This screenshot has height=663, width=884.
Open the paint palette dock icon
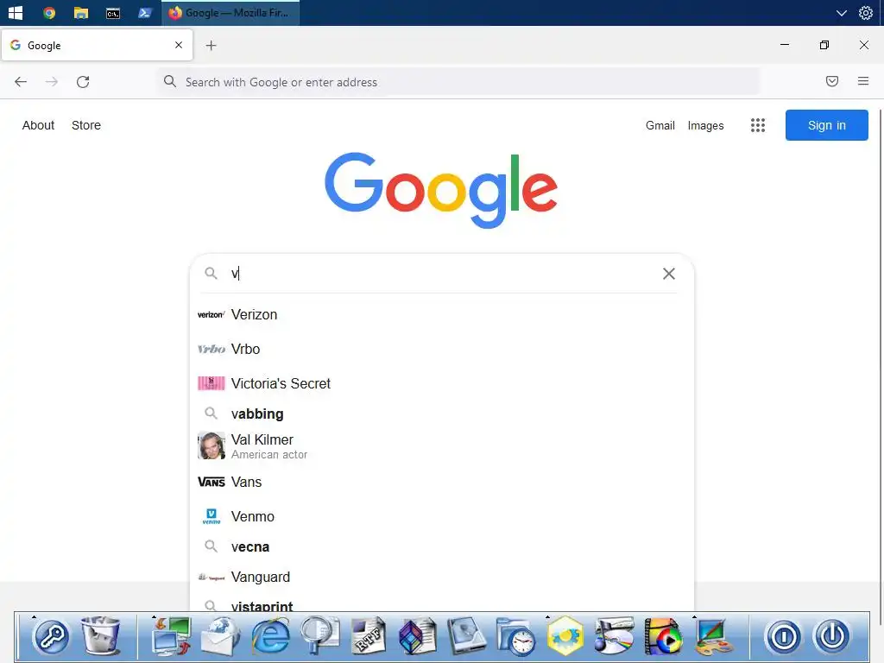point(712,636)
